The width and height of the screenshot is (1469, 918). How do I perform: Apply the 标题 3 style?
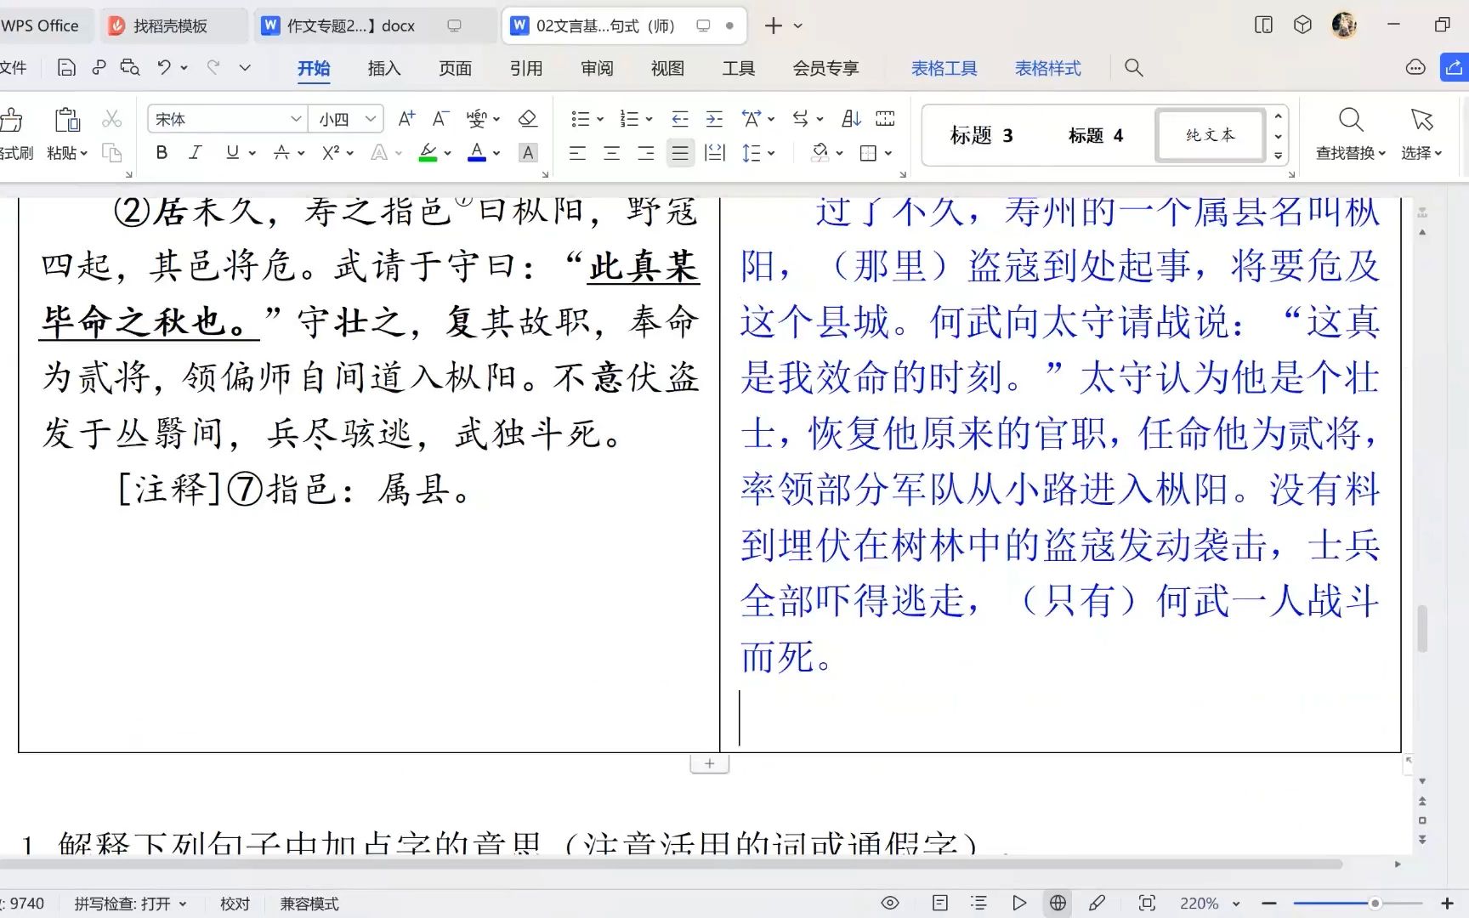980,134
